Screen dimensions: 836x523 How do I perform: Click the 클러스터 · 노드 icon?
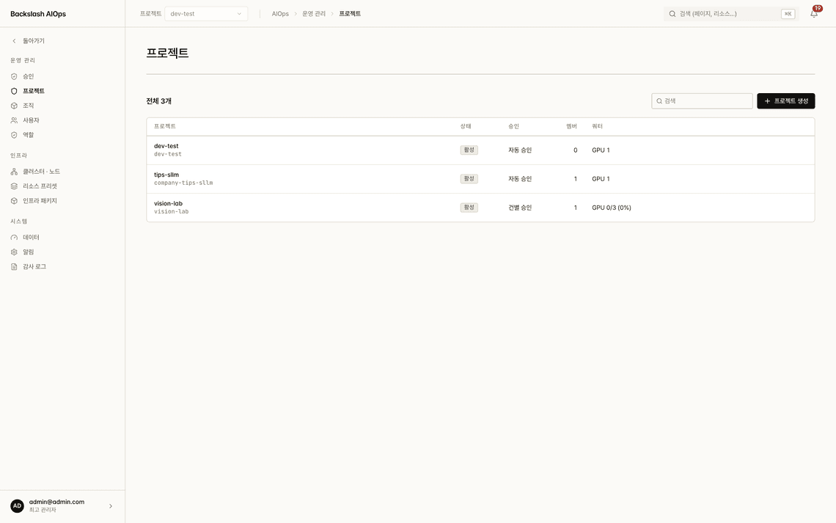[14, 172]
